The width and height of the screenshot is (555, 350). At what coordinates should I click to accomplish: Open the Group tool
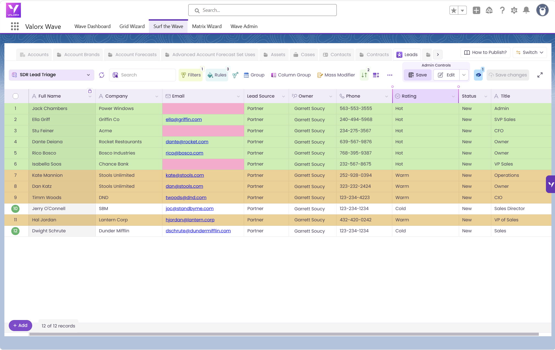[x=254, y=75]
